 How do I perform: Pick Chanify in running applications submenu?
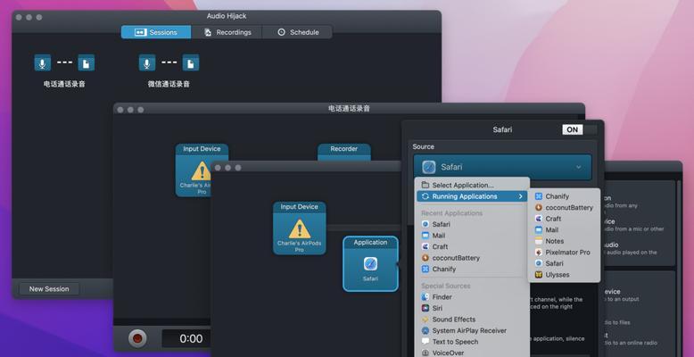pos(566,196)
